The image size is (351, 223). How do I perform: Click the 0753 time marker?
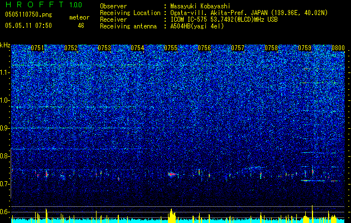(x=104, y=48)
